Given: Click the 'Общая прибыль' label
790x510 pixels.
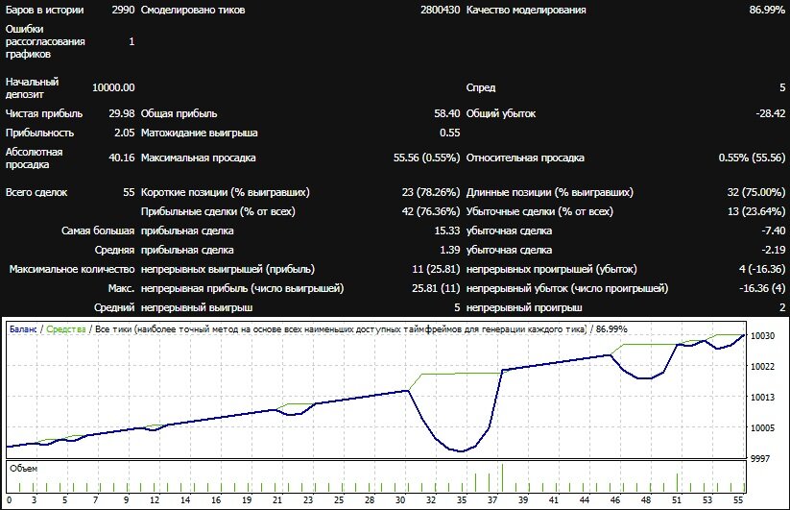Looking at the screenshot, I should (x=179, y=113).
